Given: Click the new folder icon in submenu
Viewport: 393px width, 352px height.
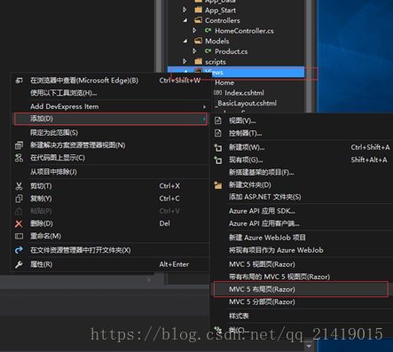Looking at the screenshot, I should pos(218,185).
